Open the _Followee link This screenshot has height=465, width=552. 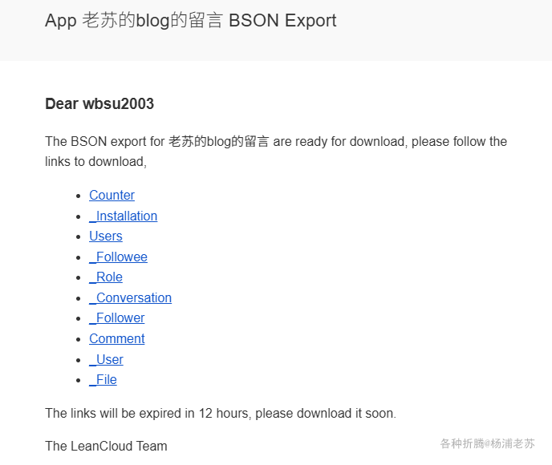pos(118,257)
